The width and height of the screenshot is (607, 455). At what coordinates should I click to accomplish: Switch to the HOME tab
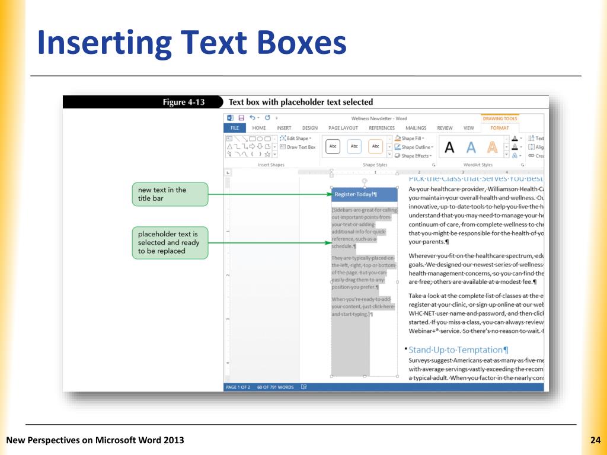tap(259, 128)
